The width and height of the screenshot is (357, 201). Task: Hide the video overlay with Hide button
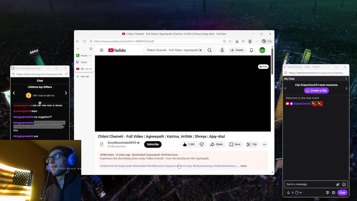[263, 66]
